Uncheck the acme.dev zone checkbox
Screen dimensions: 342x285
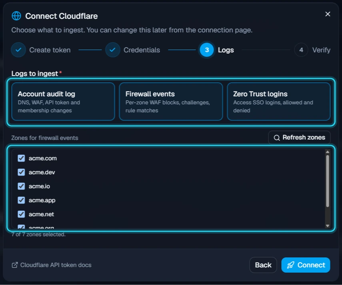[21, 172]
